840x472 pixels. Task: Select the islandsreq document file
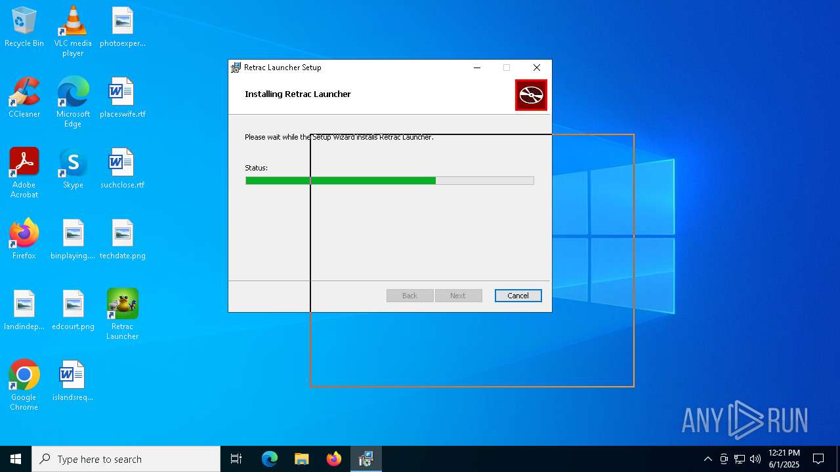(x=73, y=381)
